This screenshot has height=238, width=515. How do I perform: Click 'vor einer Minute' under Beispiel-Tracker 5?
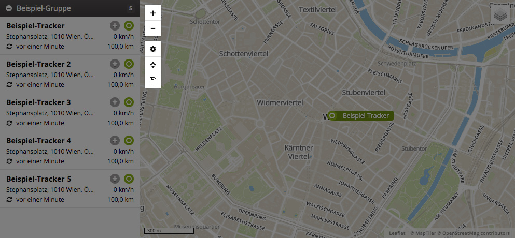pos(40,200)
